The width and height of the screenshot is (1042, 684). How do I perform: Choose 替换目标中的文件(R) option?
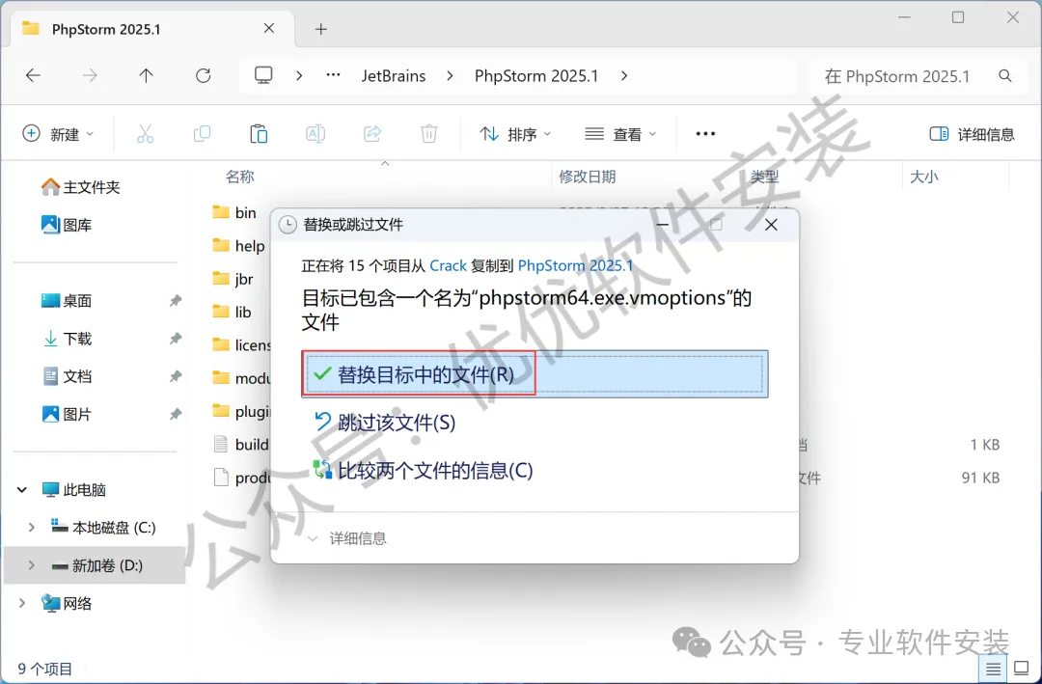click(535, 374)
